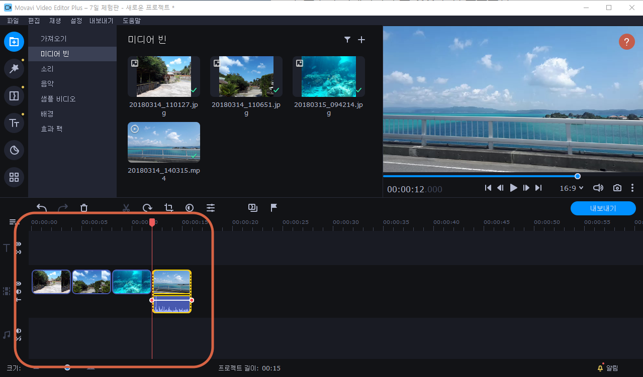Select 20180314_140315.mp4 video thumbnail
The width and height of the screenshot is (643, 377).
(164, 143)
